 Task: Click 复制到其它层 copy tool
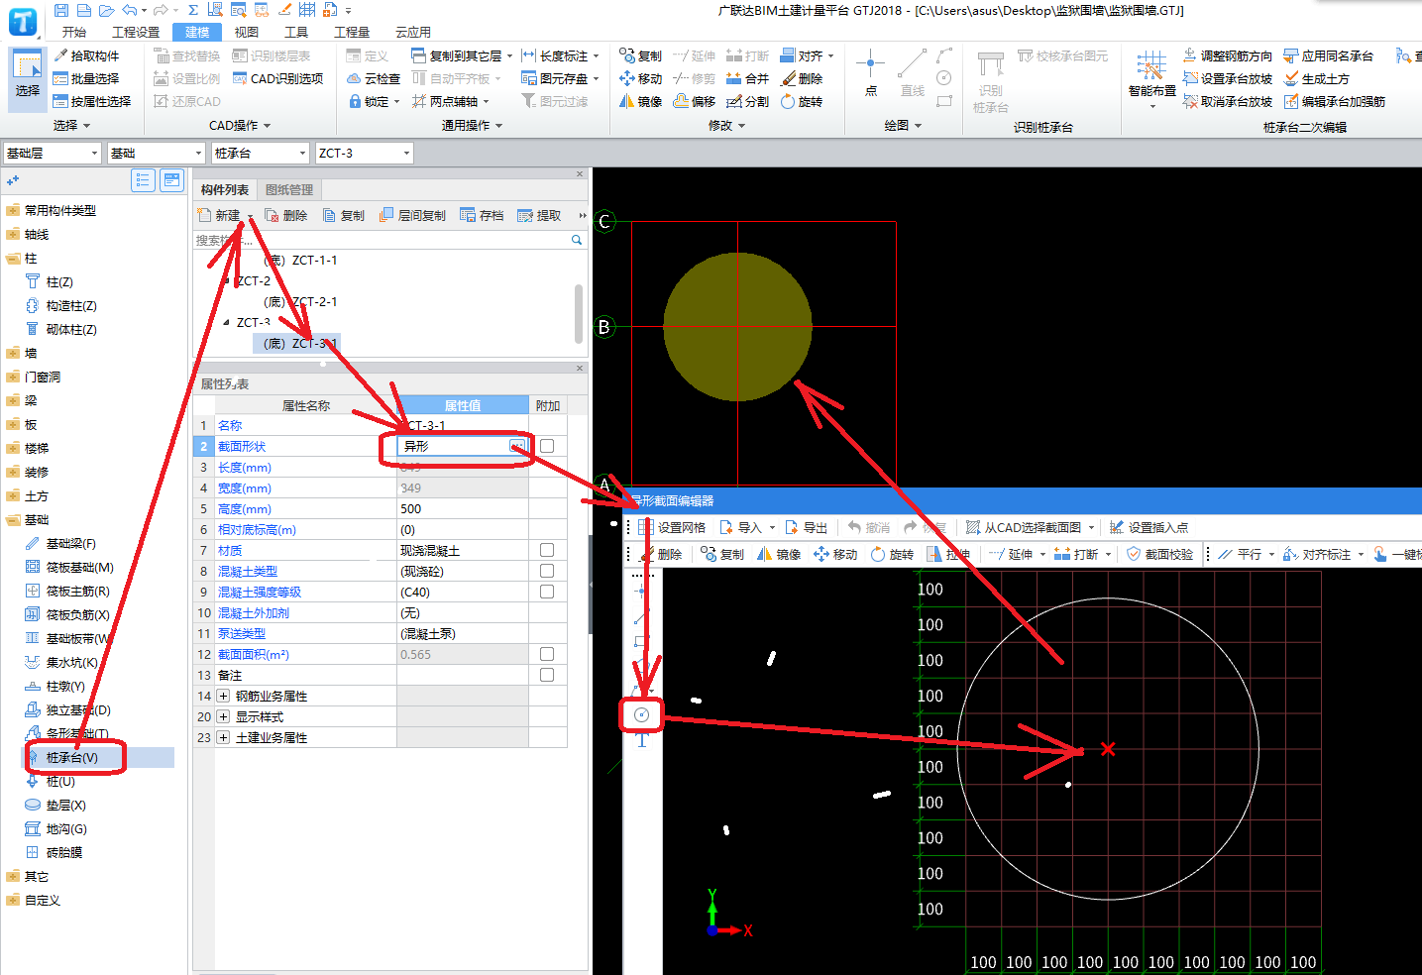click(x=457, y=55)
